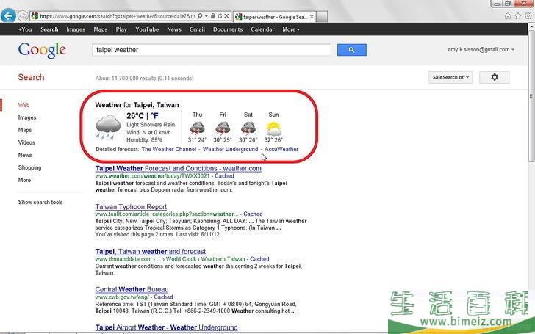The height and width of the screenshot is (334, 535).
Task: Open Favorites star icon
Action: [x=518, y=16]
